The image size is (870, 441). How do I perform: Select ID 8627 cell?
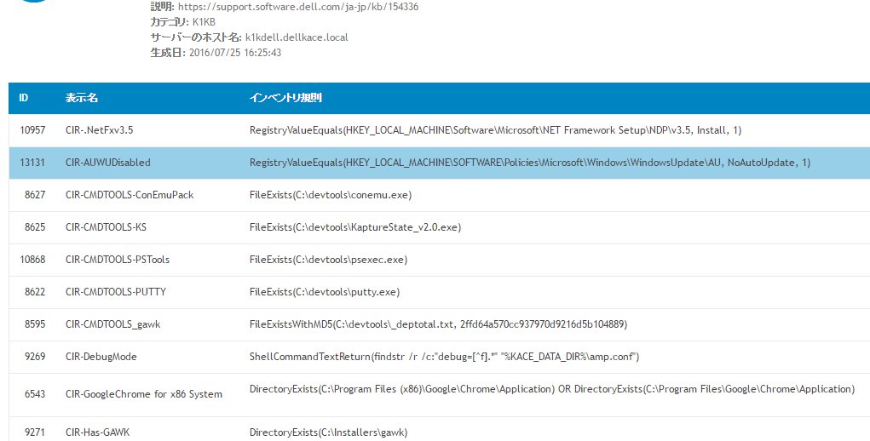35,194
